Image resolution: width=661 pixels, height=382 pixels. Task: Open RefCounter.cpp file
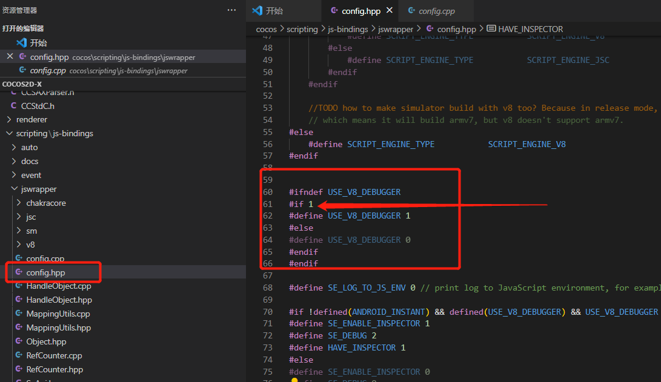point(54,355)
